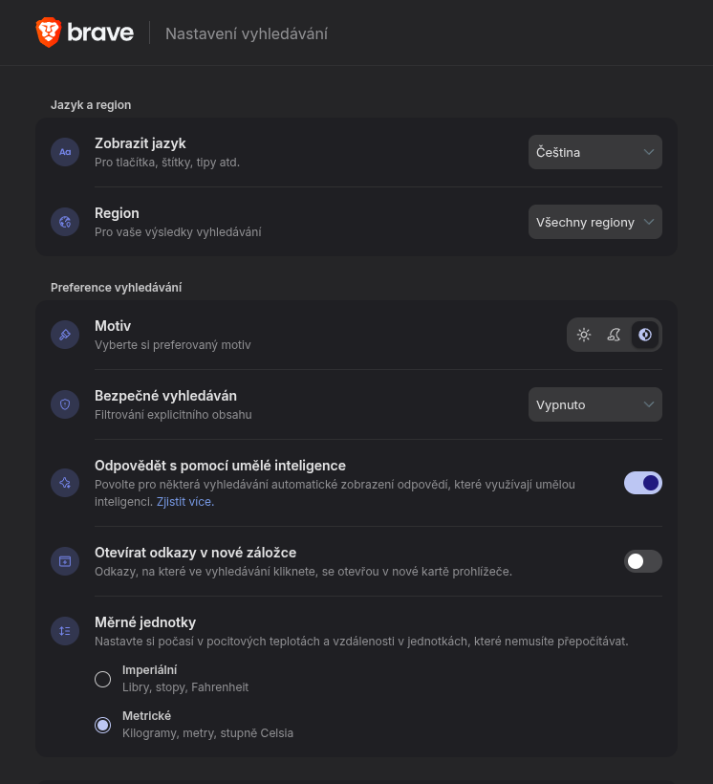Select the system theme half-circle icon

(645, 335)
